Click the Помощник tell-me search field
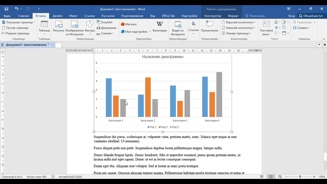The image size is (327, 184). pyautogui.click(x=256, y=16)
